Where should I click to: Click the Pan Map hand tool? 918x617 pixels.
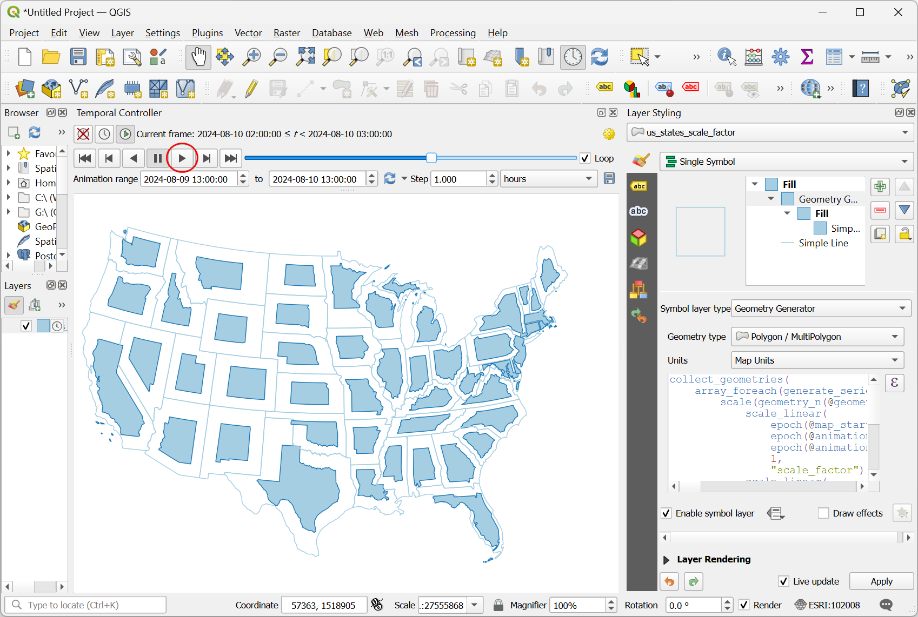(198, 57)
